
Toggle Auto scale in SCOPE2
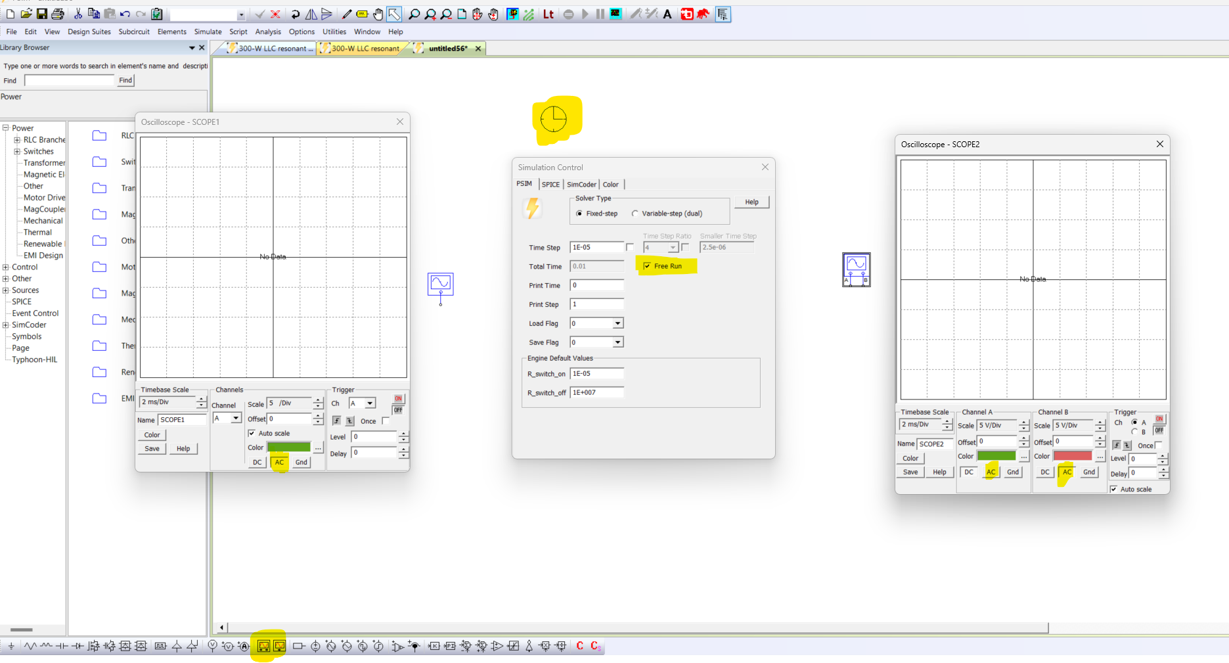[x=1113, y=490]
